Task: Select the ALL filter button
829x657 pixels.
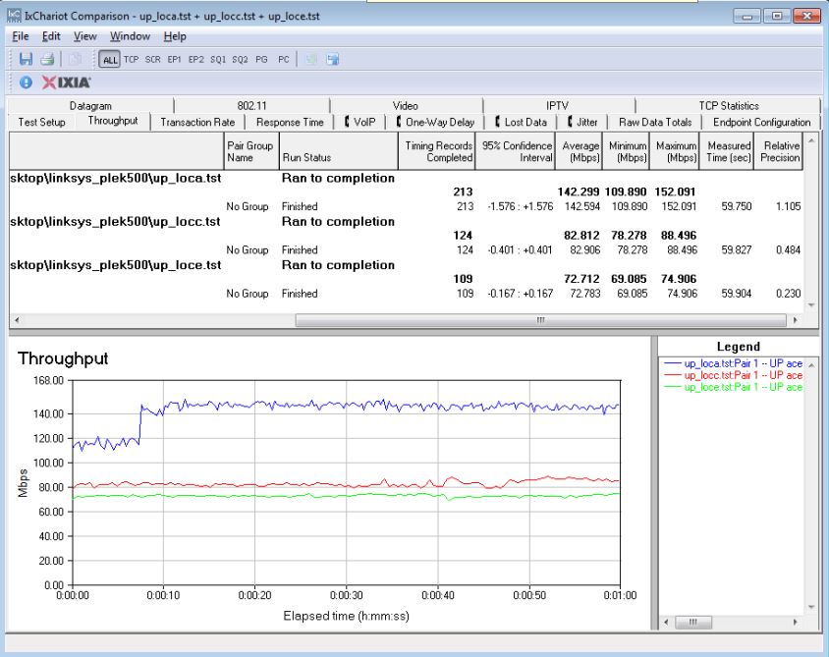Action: (x=110, y=60)
